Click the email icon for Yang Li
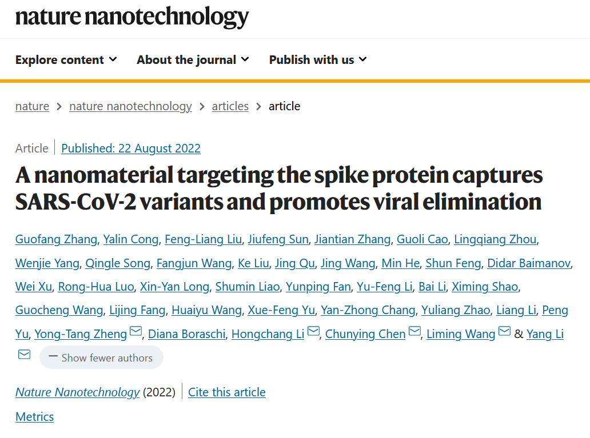The width and height of the screenshot is (590, 438). (x=24, y=355)
